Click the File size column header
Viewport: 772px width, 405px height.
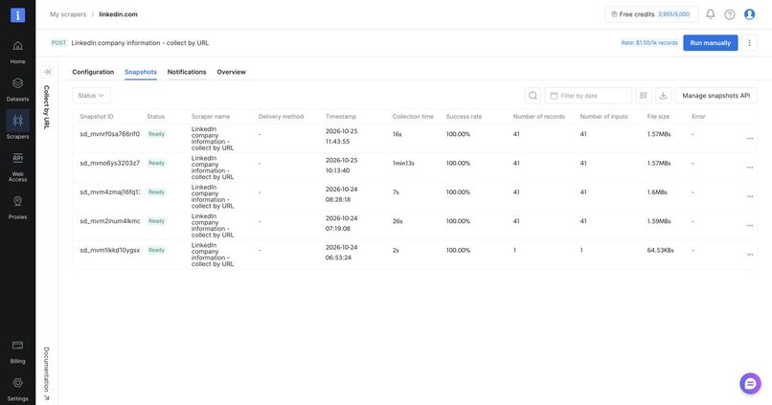click(x=658, y=117)
